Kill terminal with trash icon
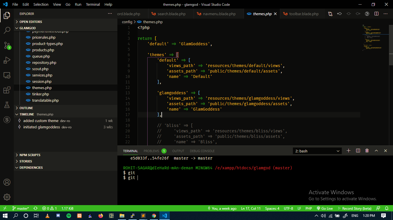 click(x=367, y=151)
